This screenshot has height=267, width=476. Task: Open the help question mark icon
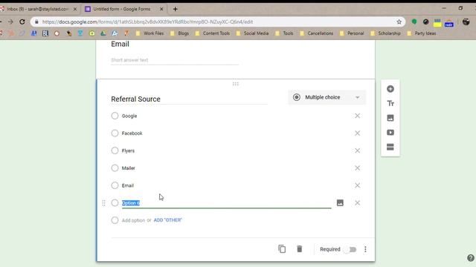pyautogui.click(x=471, y=258)
